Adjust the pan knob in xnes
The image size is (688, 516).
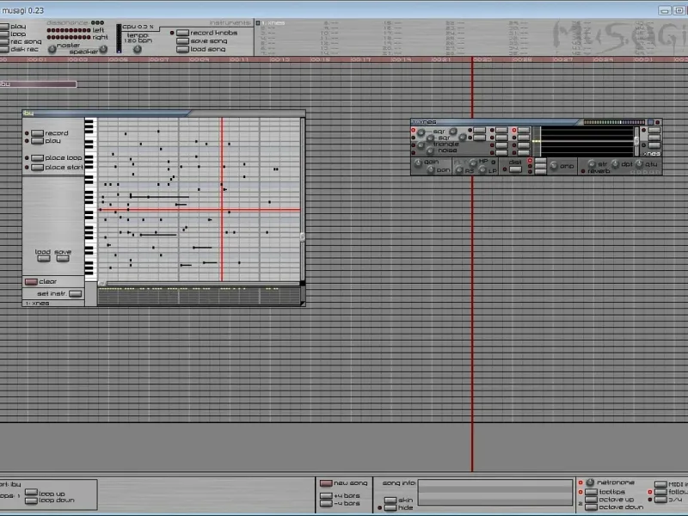coord(431,169)
